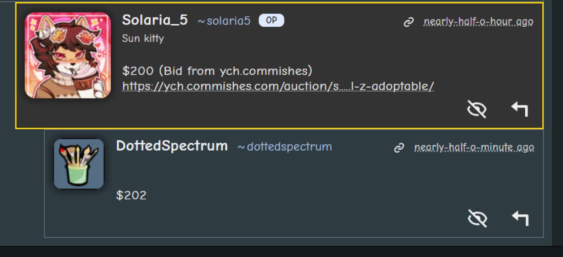Click the "nearly half a minute ago" timestamp
This screenshot has height=257, width=563.
(x=474, y=148)
